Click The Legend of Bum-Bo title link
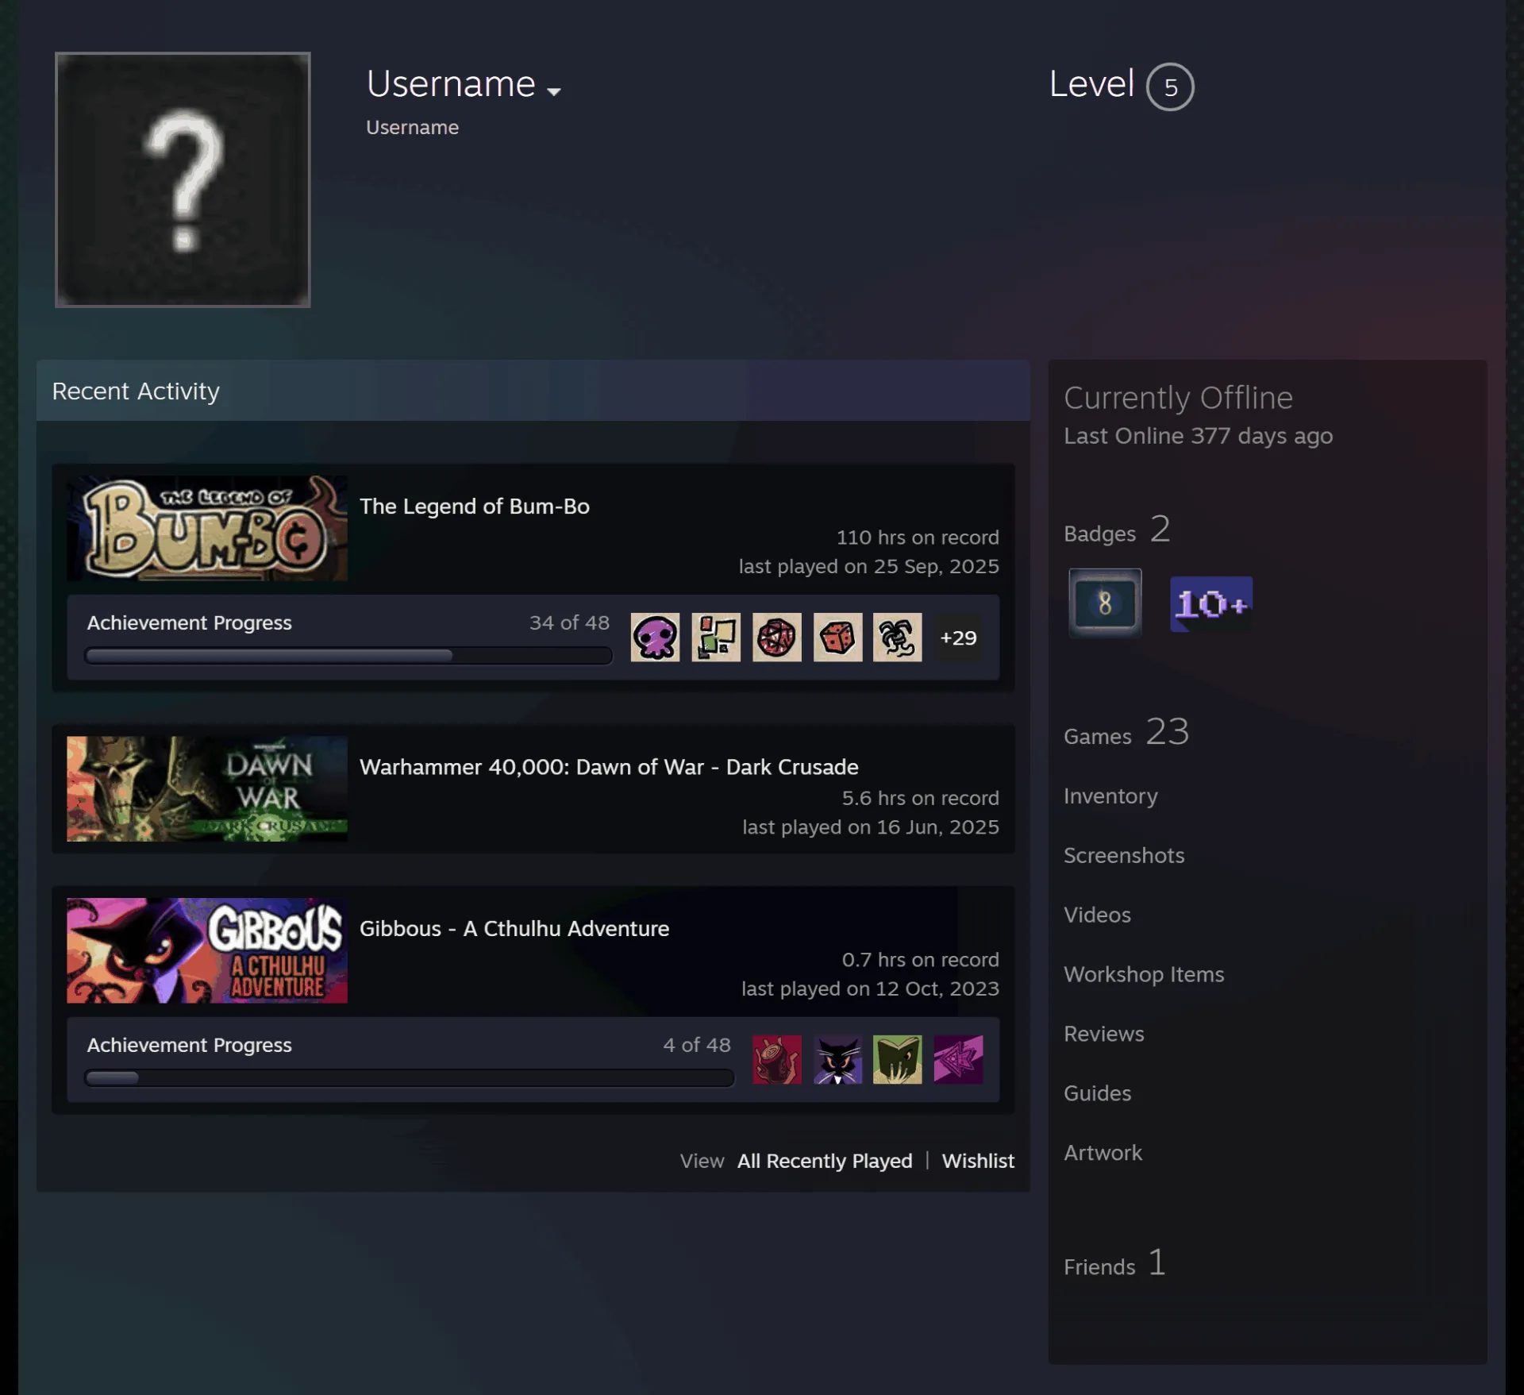Viewport: 1524px width, 1395px height. (475, 507)
